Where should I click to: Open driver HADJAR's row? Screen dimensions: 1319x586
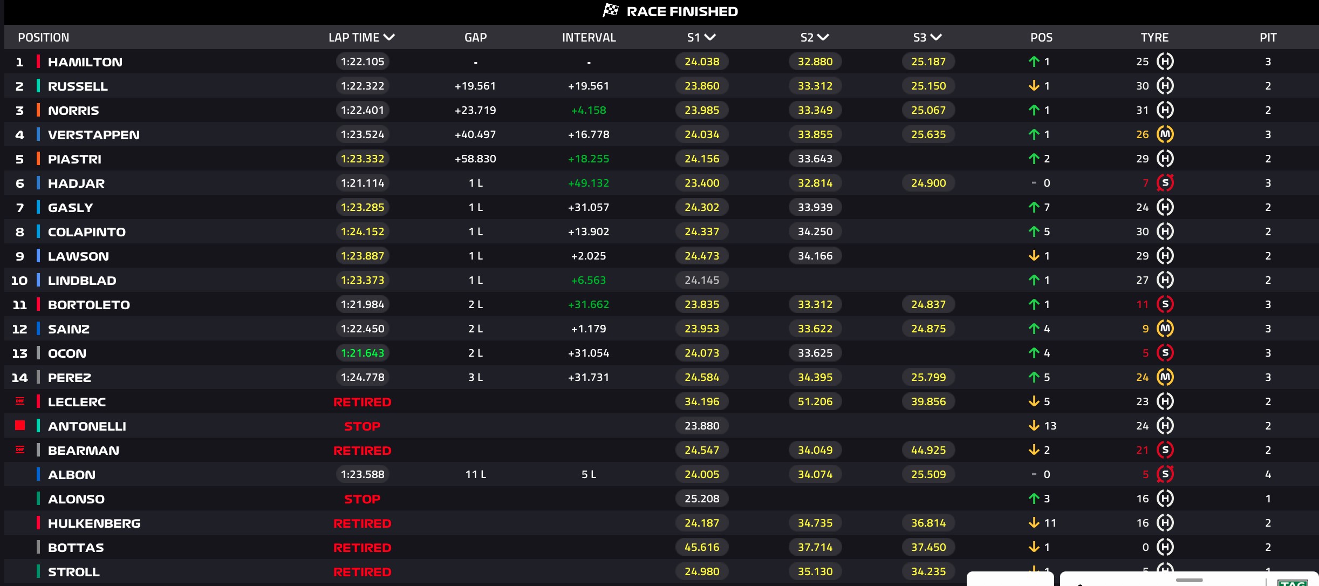pyautogui.click(x=661, y=183)
